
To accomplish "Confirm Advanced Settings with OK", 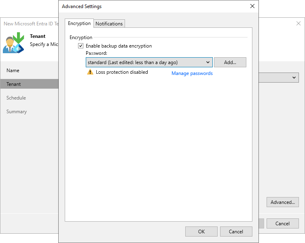I will 201,232.
